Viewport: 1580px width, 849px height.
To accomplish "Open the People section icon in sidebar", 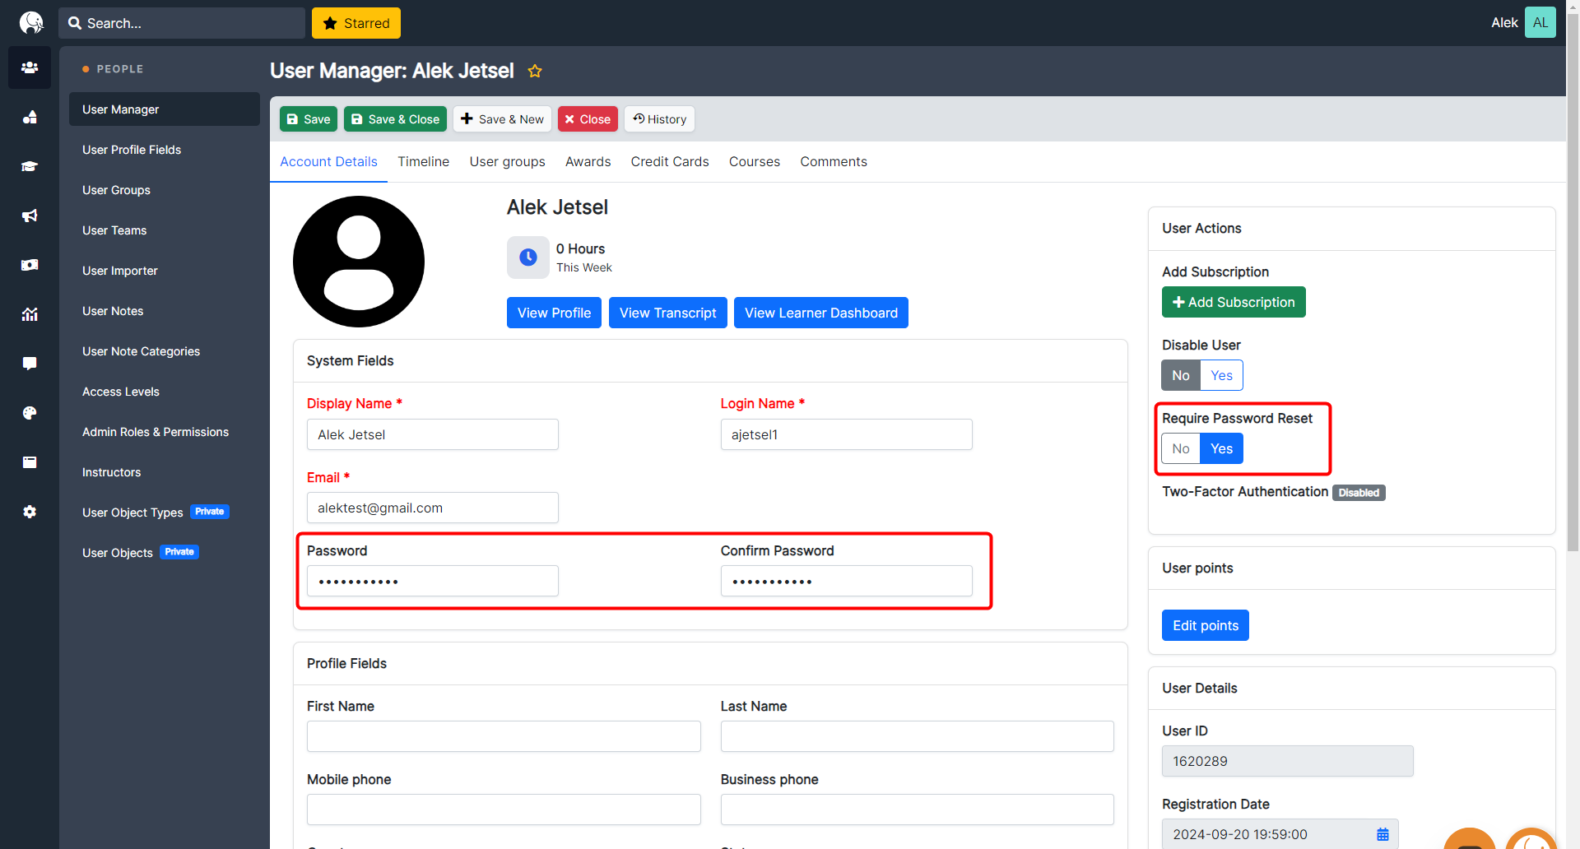I will pyautogui.click(x=30, y=67).
